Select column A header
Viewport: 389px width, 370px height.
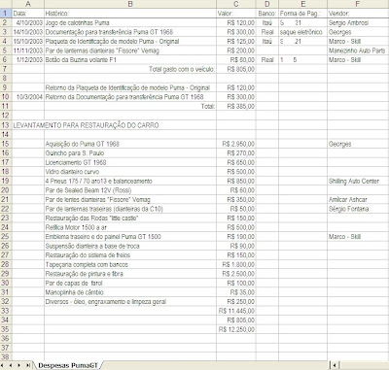[x=28, y=4]
